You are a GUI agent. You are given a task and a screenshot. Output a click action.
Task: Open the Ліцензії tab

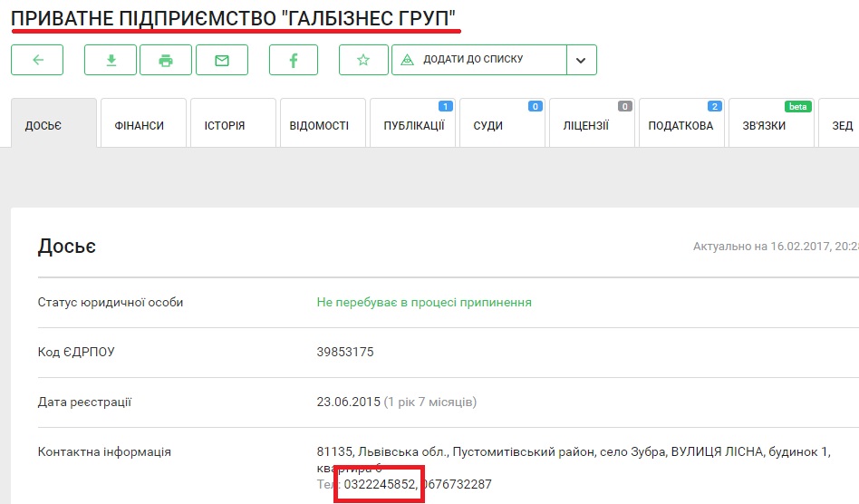(585, 125)
